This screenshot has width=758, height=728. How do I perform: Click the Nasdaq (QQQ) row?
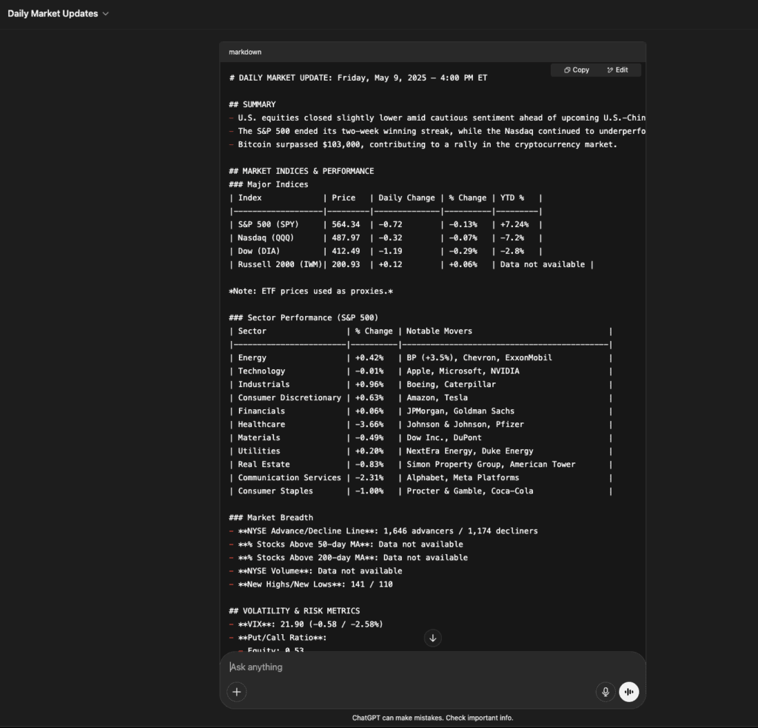coord(386,237)
